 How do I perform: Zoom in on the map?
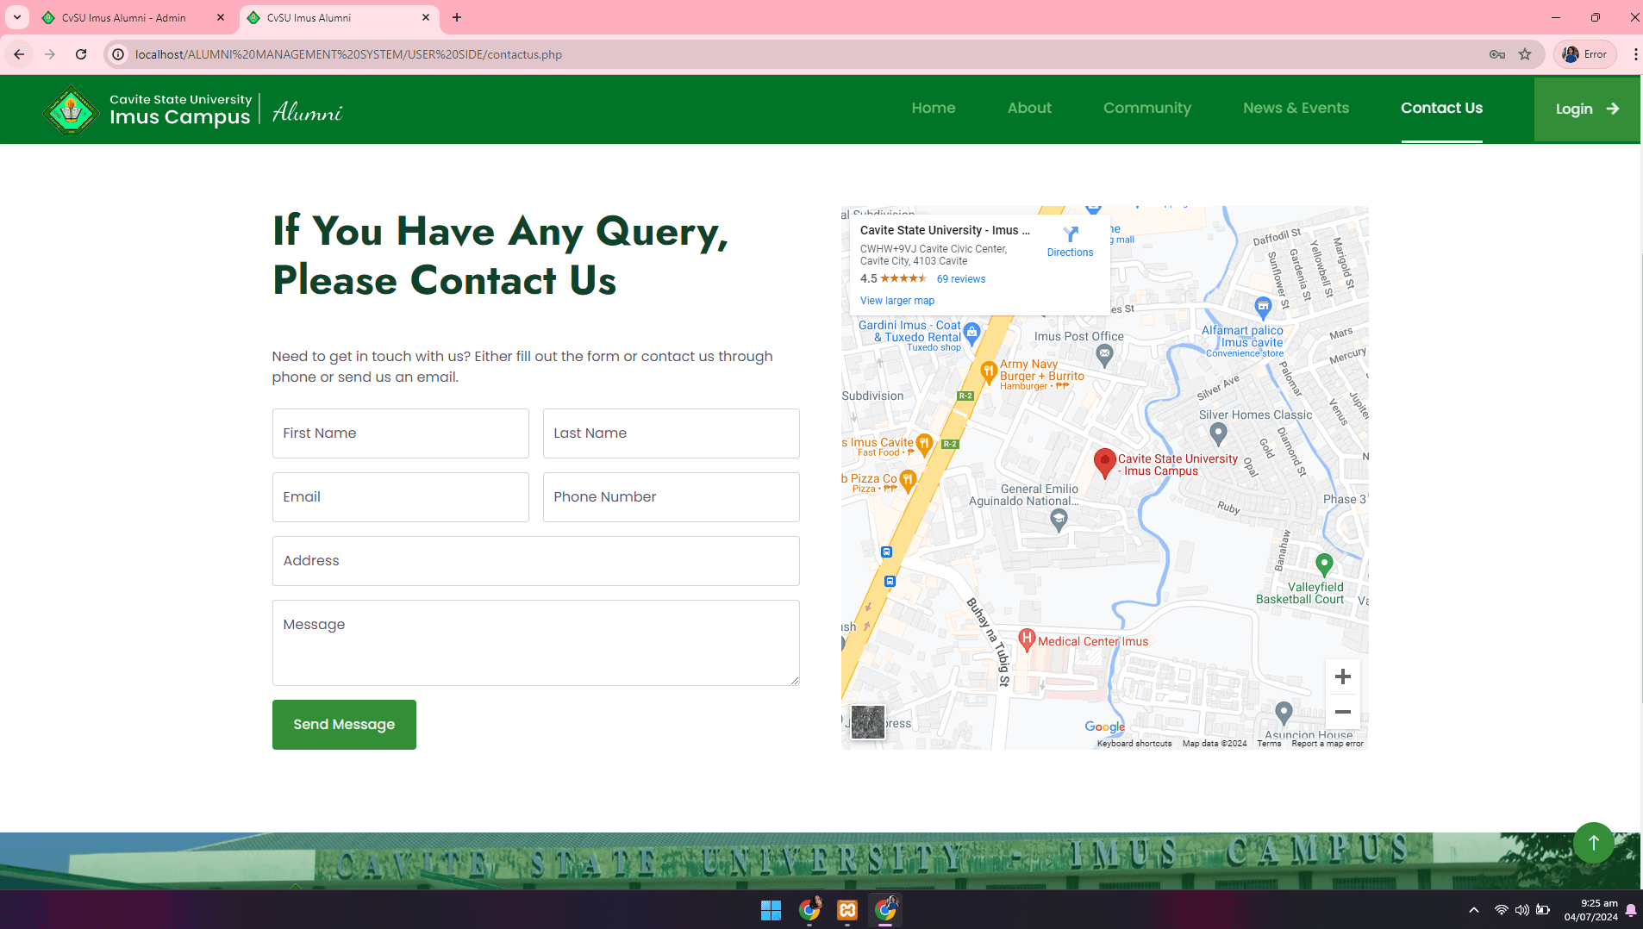[1342, 677]
